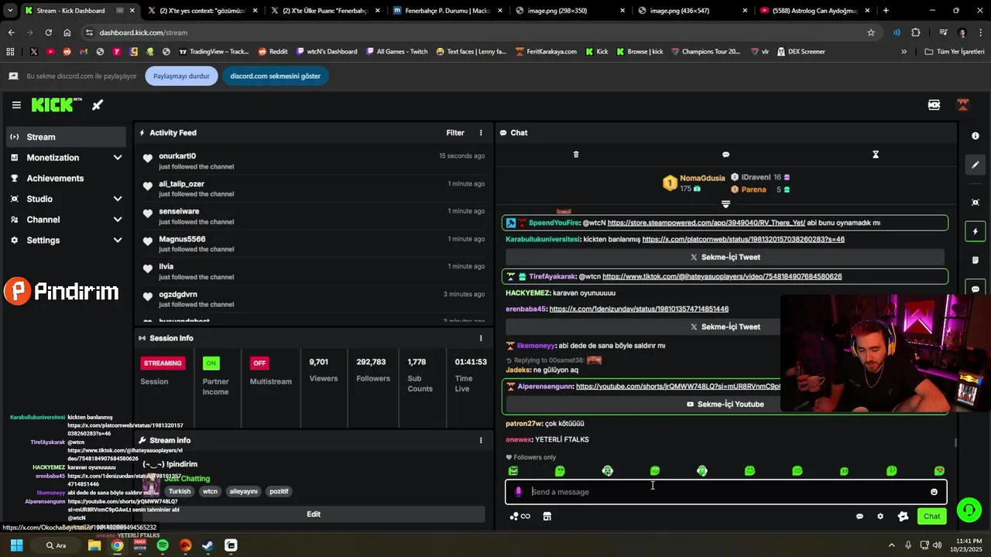Click Magnus5566 in Activity Feed
This screenshot has width=991, height=557.
(182, 239)
